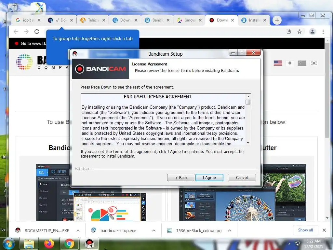This screenshot has height=250, width=333.
Task: Open a new Chrome tab
Action: pos(277,20)
